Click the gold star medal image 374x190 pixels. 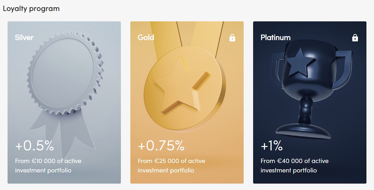pyautogui.click(x=185, y=89)
